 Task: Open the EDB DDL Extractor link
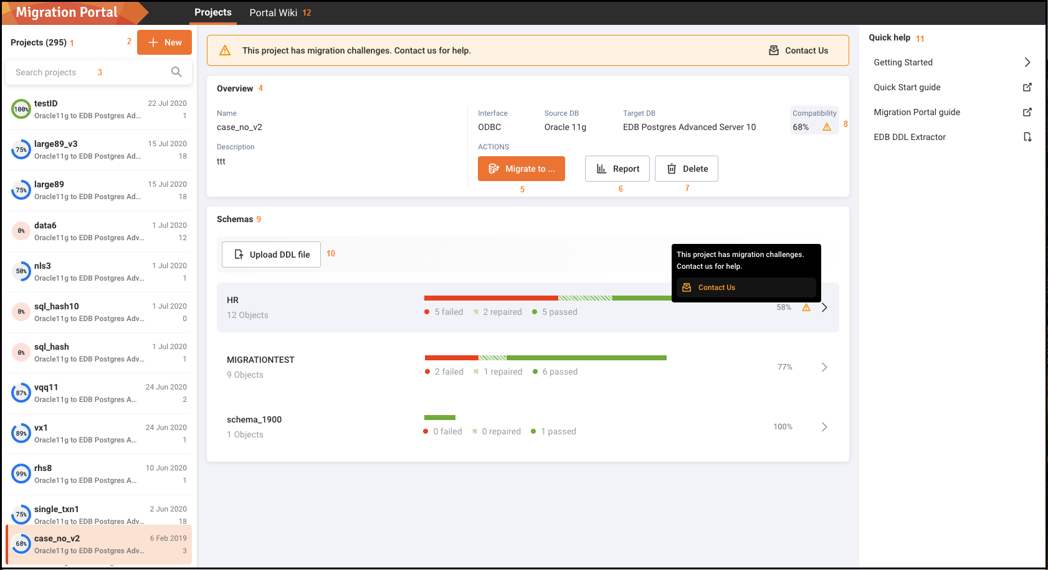pyautogui.click(x=910, y=137)
